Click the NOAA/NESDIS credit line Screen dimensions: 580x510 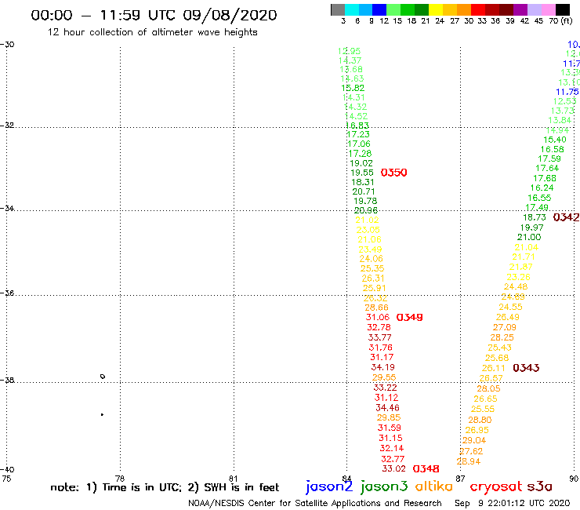315,504
